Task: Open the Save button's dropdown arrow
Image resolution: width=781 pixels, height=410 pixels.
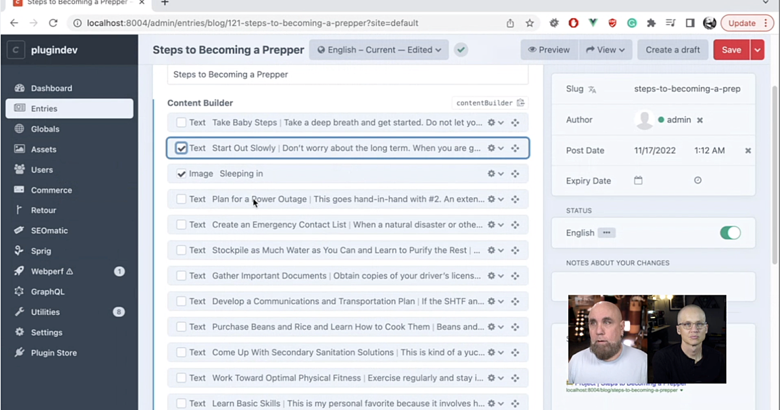Action: pyautogui.click(x=757, y=49)
